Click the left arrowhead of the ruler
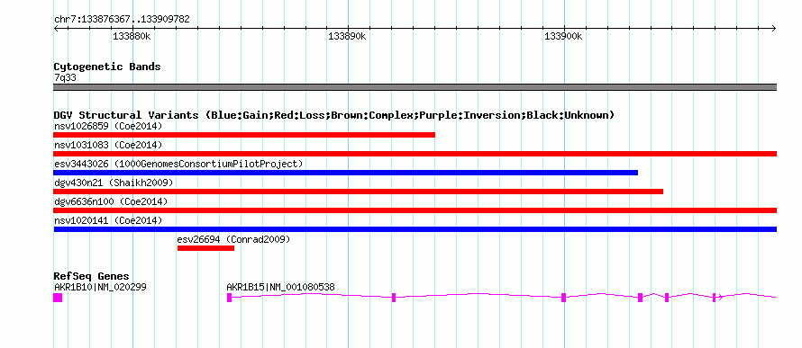This screenshot has height=348, width=802. (56, 29)
